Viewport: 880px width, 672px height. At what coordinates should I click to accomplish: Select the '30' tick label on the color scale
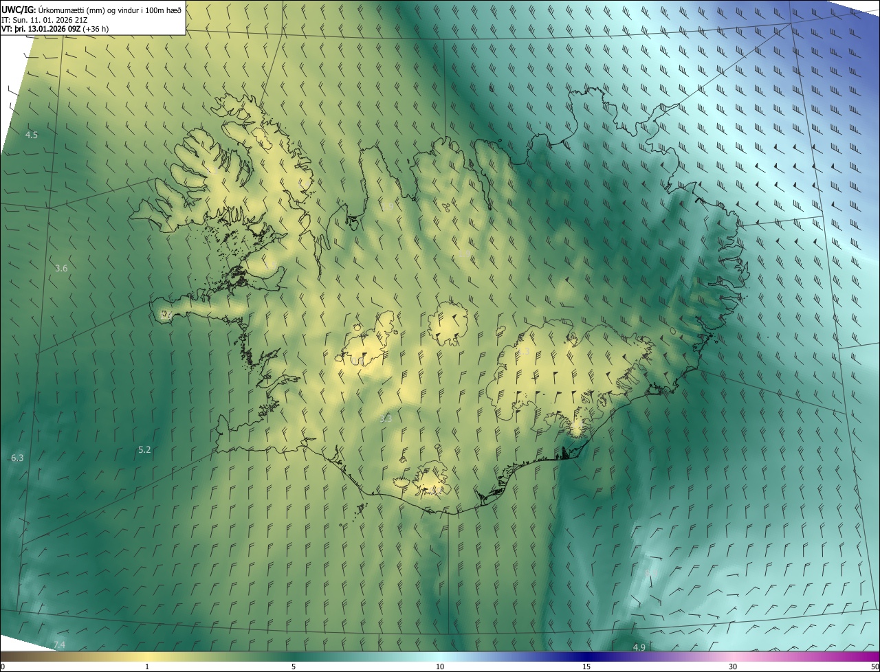[733, 667]
